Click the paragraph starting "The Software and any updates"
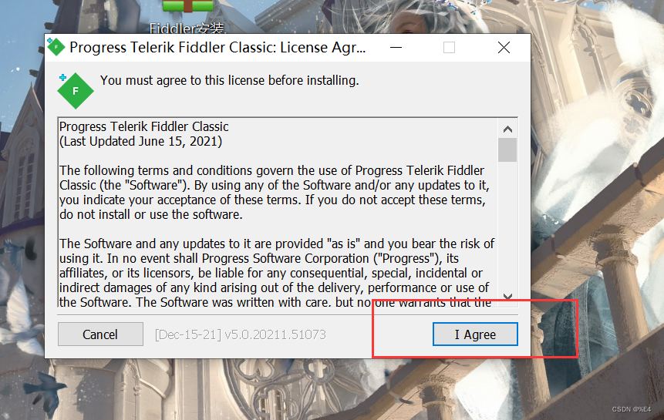Image resolution: width=664 pixels, height=420 pixels. 277,273
